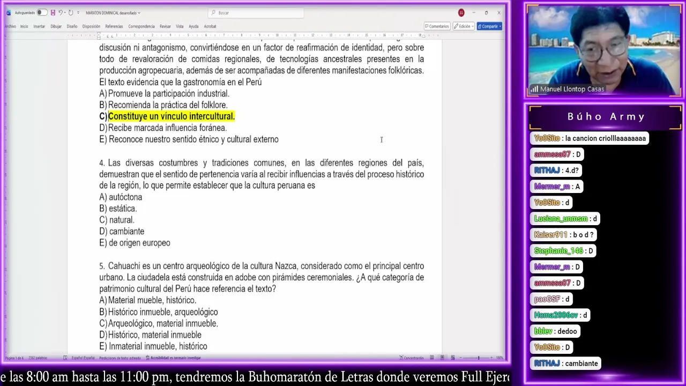This screenshot has height=386, width=686.
Task: Open the Archivo menu
Action: [x=10, y=26]
